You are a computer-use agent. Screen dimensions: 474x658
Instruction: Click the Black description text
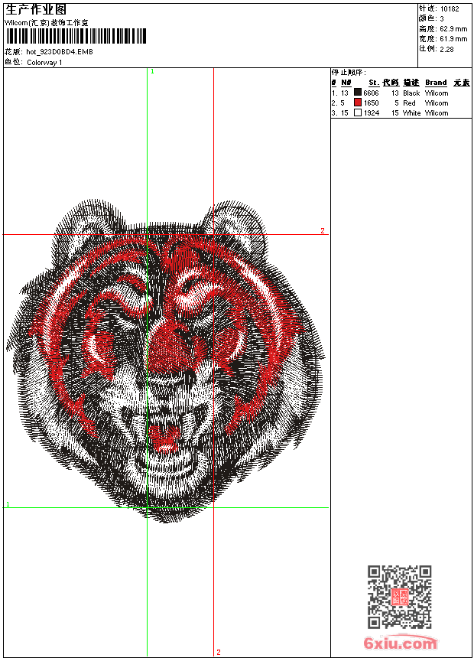click(x=411, y=93)
